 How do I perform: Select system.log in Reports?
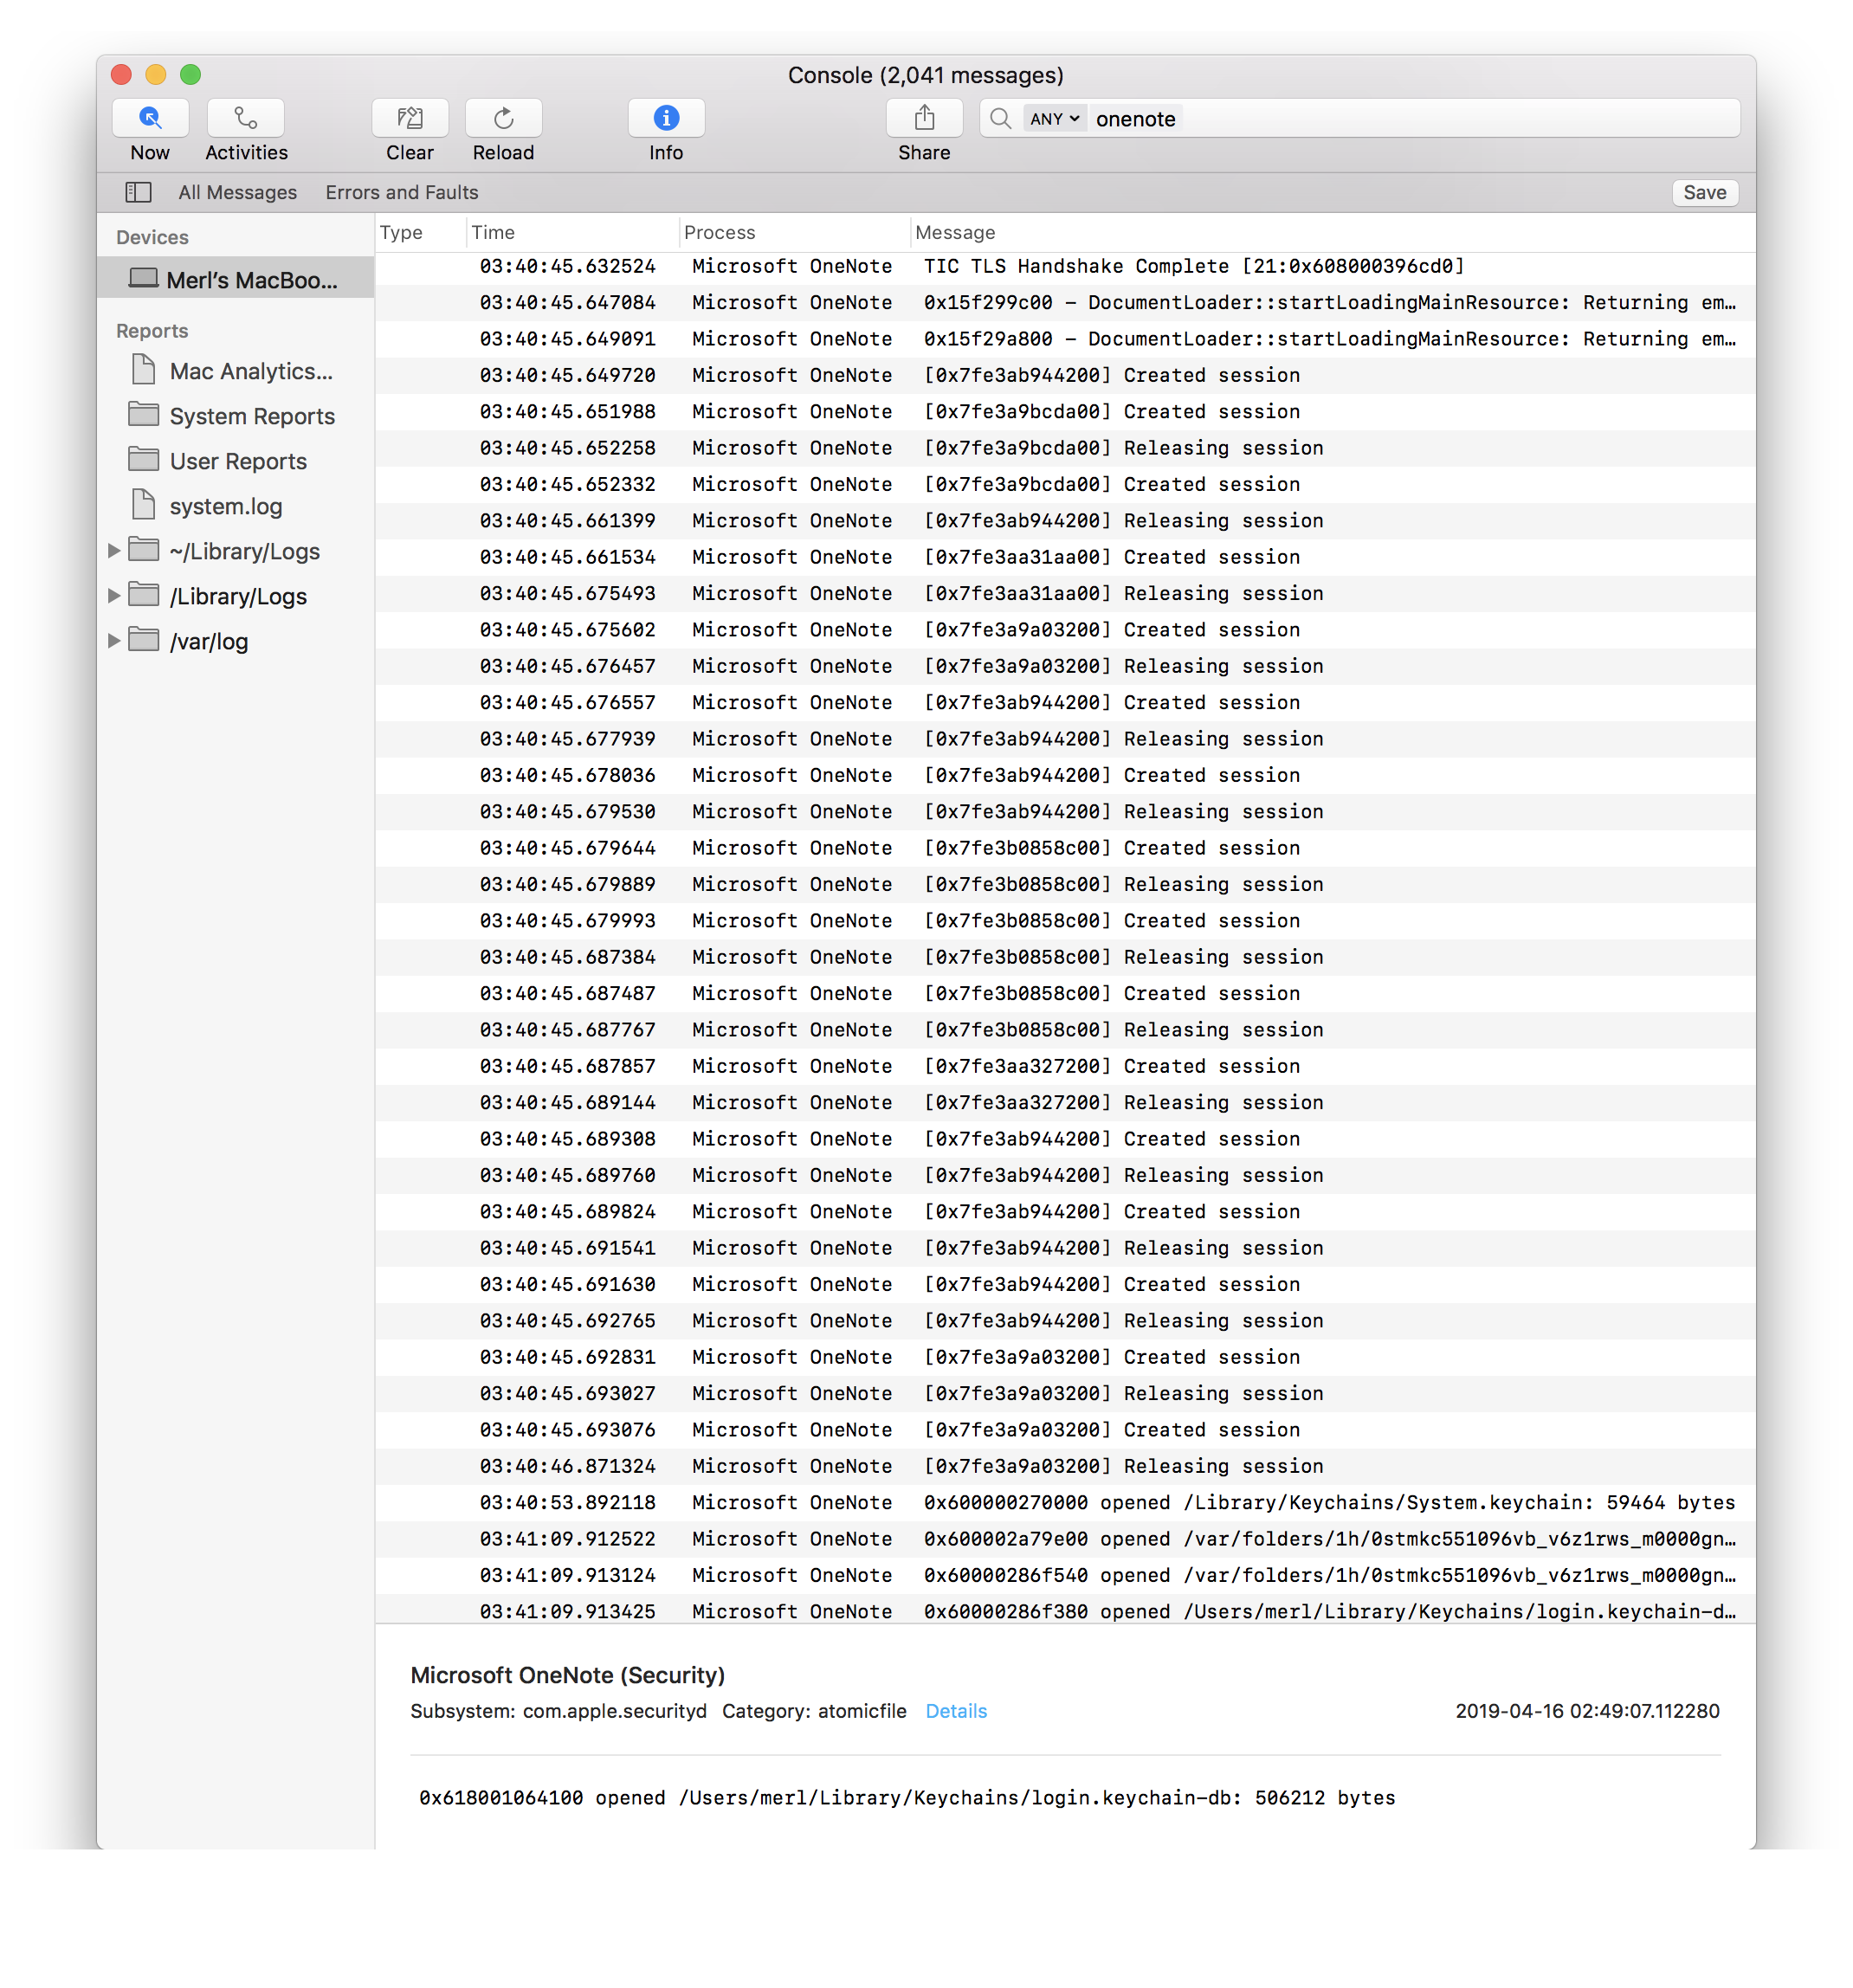tap(225, 506)
